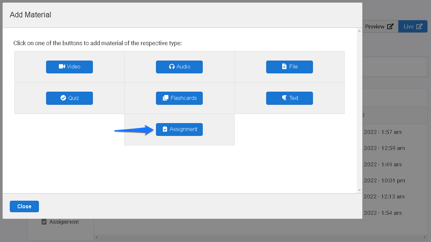Add an Assignment material
This screenshot has width=431, height=242.
(179, 129)
